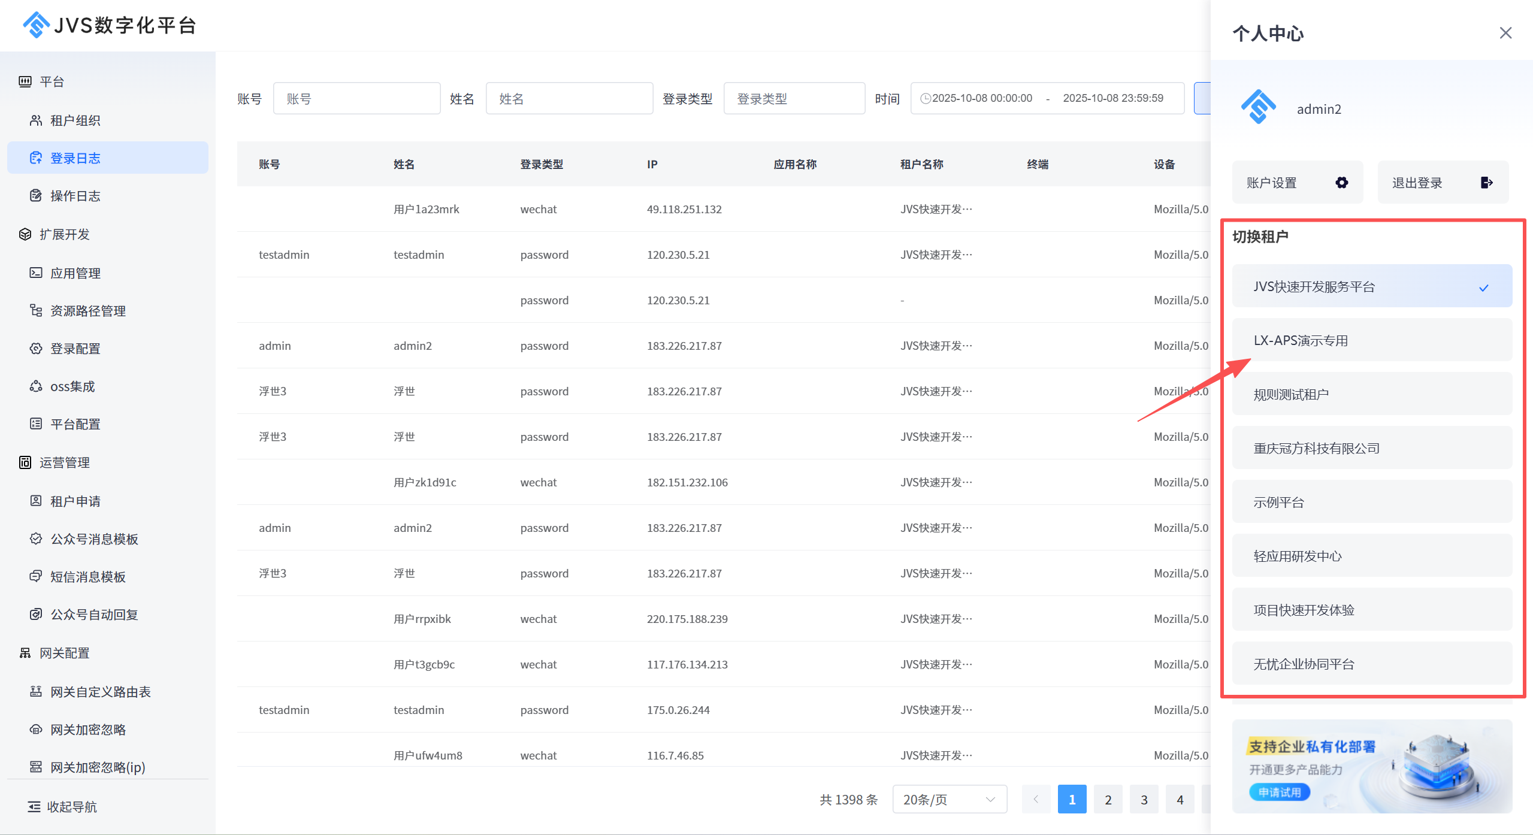Click the 申请试用 button on banner

coord(1279,792)
